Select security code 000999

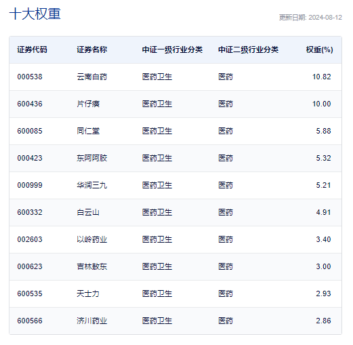(30, 185)
